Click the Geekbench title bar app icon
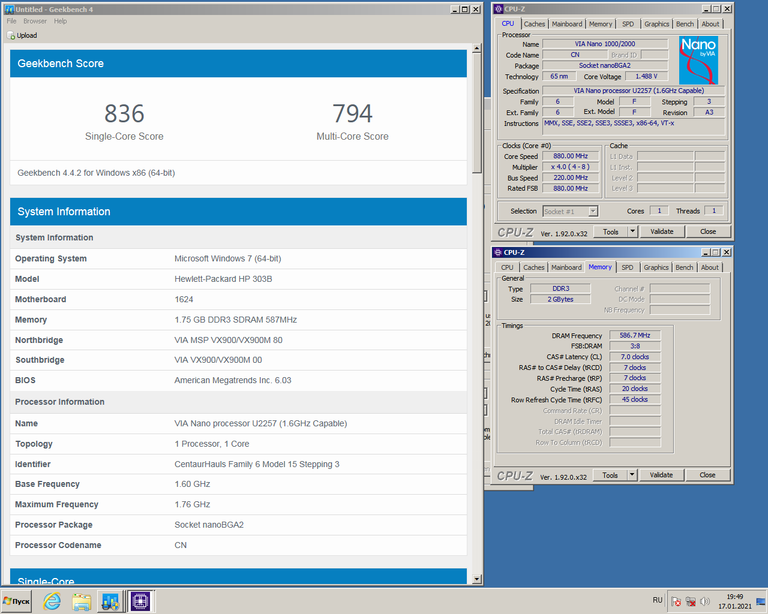This screenshot has height=614, width=768. (x=9, y=10)
